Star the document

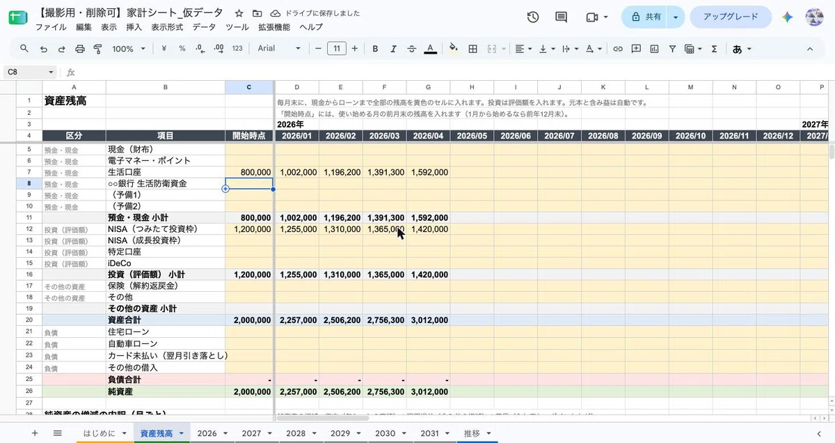pos(239,14)
